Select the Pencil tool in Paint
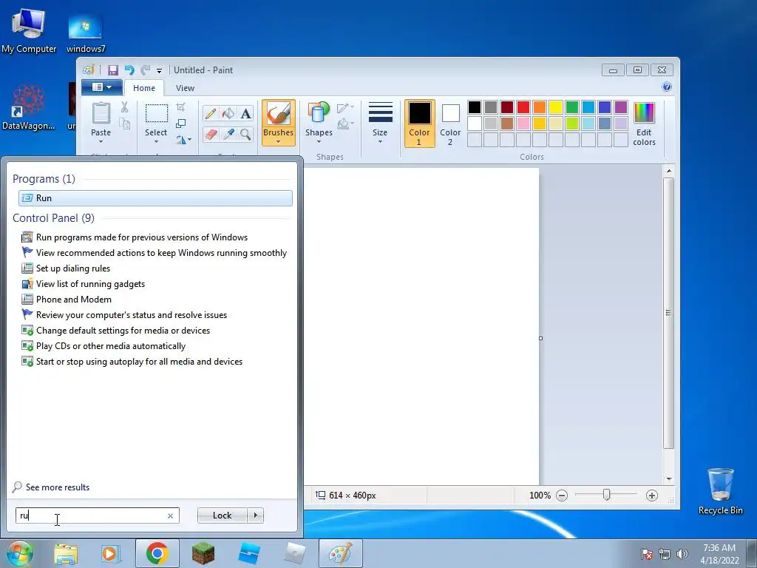This screenshot has width=757, height=568. click(211, 114)
